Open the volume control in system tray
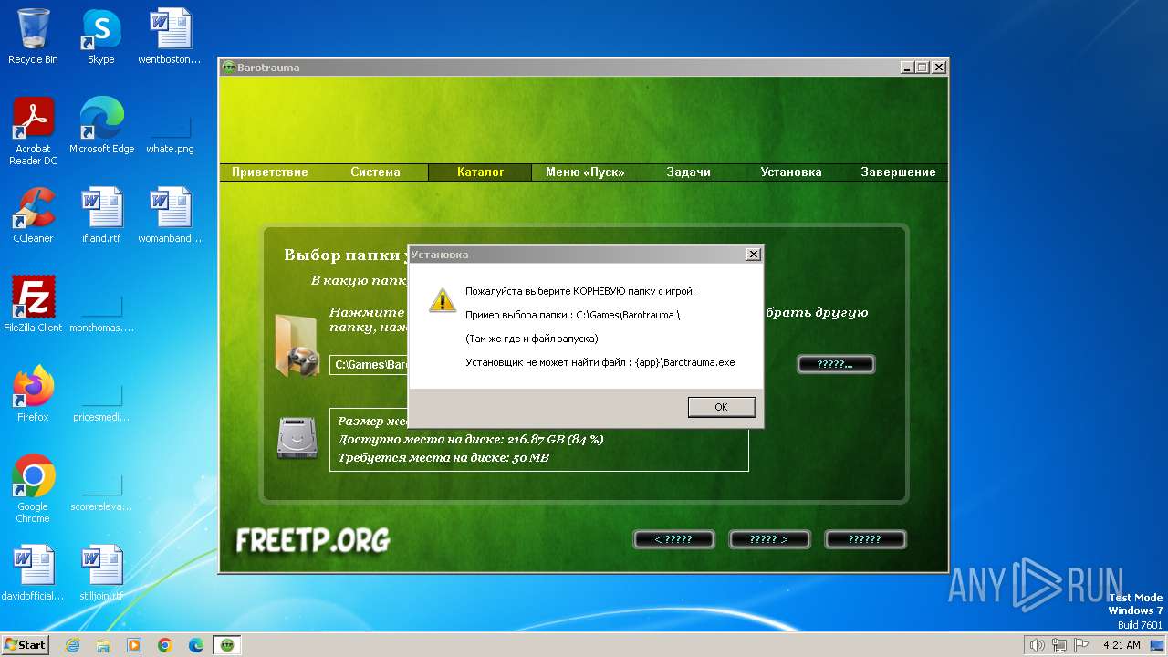 tap(1038, 645)
